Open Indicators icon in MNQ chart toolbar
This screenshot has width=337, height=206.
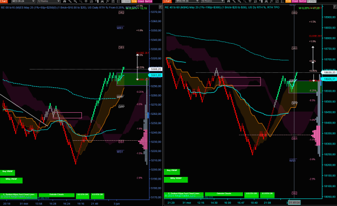tap(266, 1)
